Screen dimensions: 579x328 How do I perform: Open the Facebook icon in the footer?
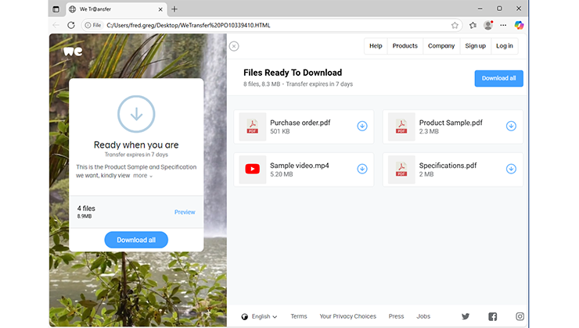(x=492, y=316)
